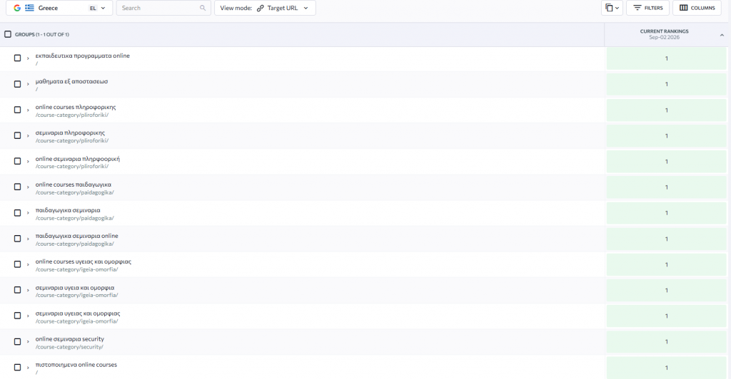
Task: Click the ranking cell for online σεμιναρια security
Action: tap(666, 342)
